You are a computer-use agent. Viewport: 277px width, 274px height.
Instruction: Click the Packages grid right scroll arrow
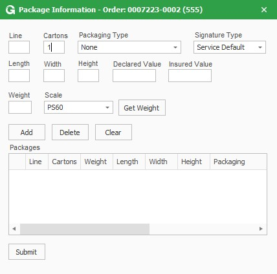click(261, 229)
